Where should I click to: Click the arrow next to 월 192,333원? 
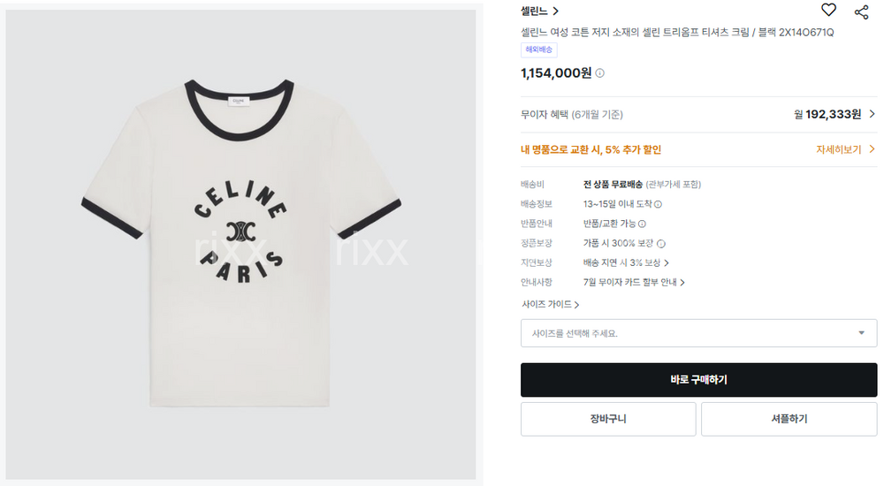[x=872, y=114]
